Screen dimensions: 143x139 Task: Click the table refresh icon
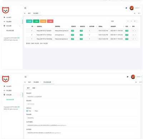coord(128,21)
